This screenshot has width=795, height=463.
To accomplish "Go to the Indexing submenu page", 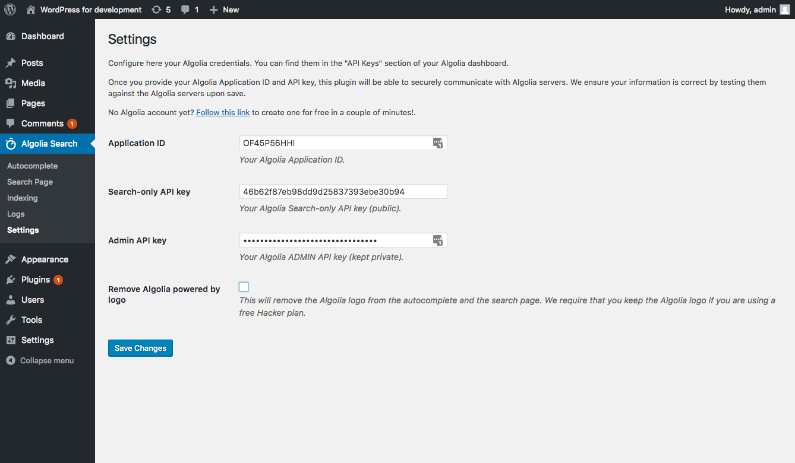I will [x=23, y=198].
